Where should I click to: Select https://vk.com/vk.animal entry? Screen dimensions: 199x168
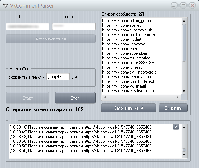[x=124, y=86]
